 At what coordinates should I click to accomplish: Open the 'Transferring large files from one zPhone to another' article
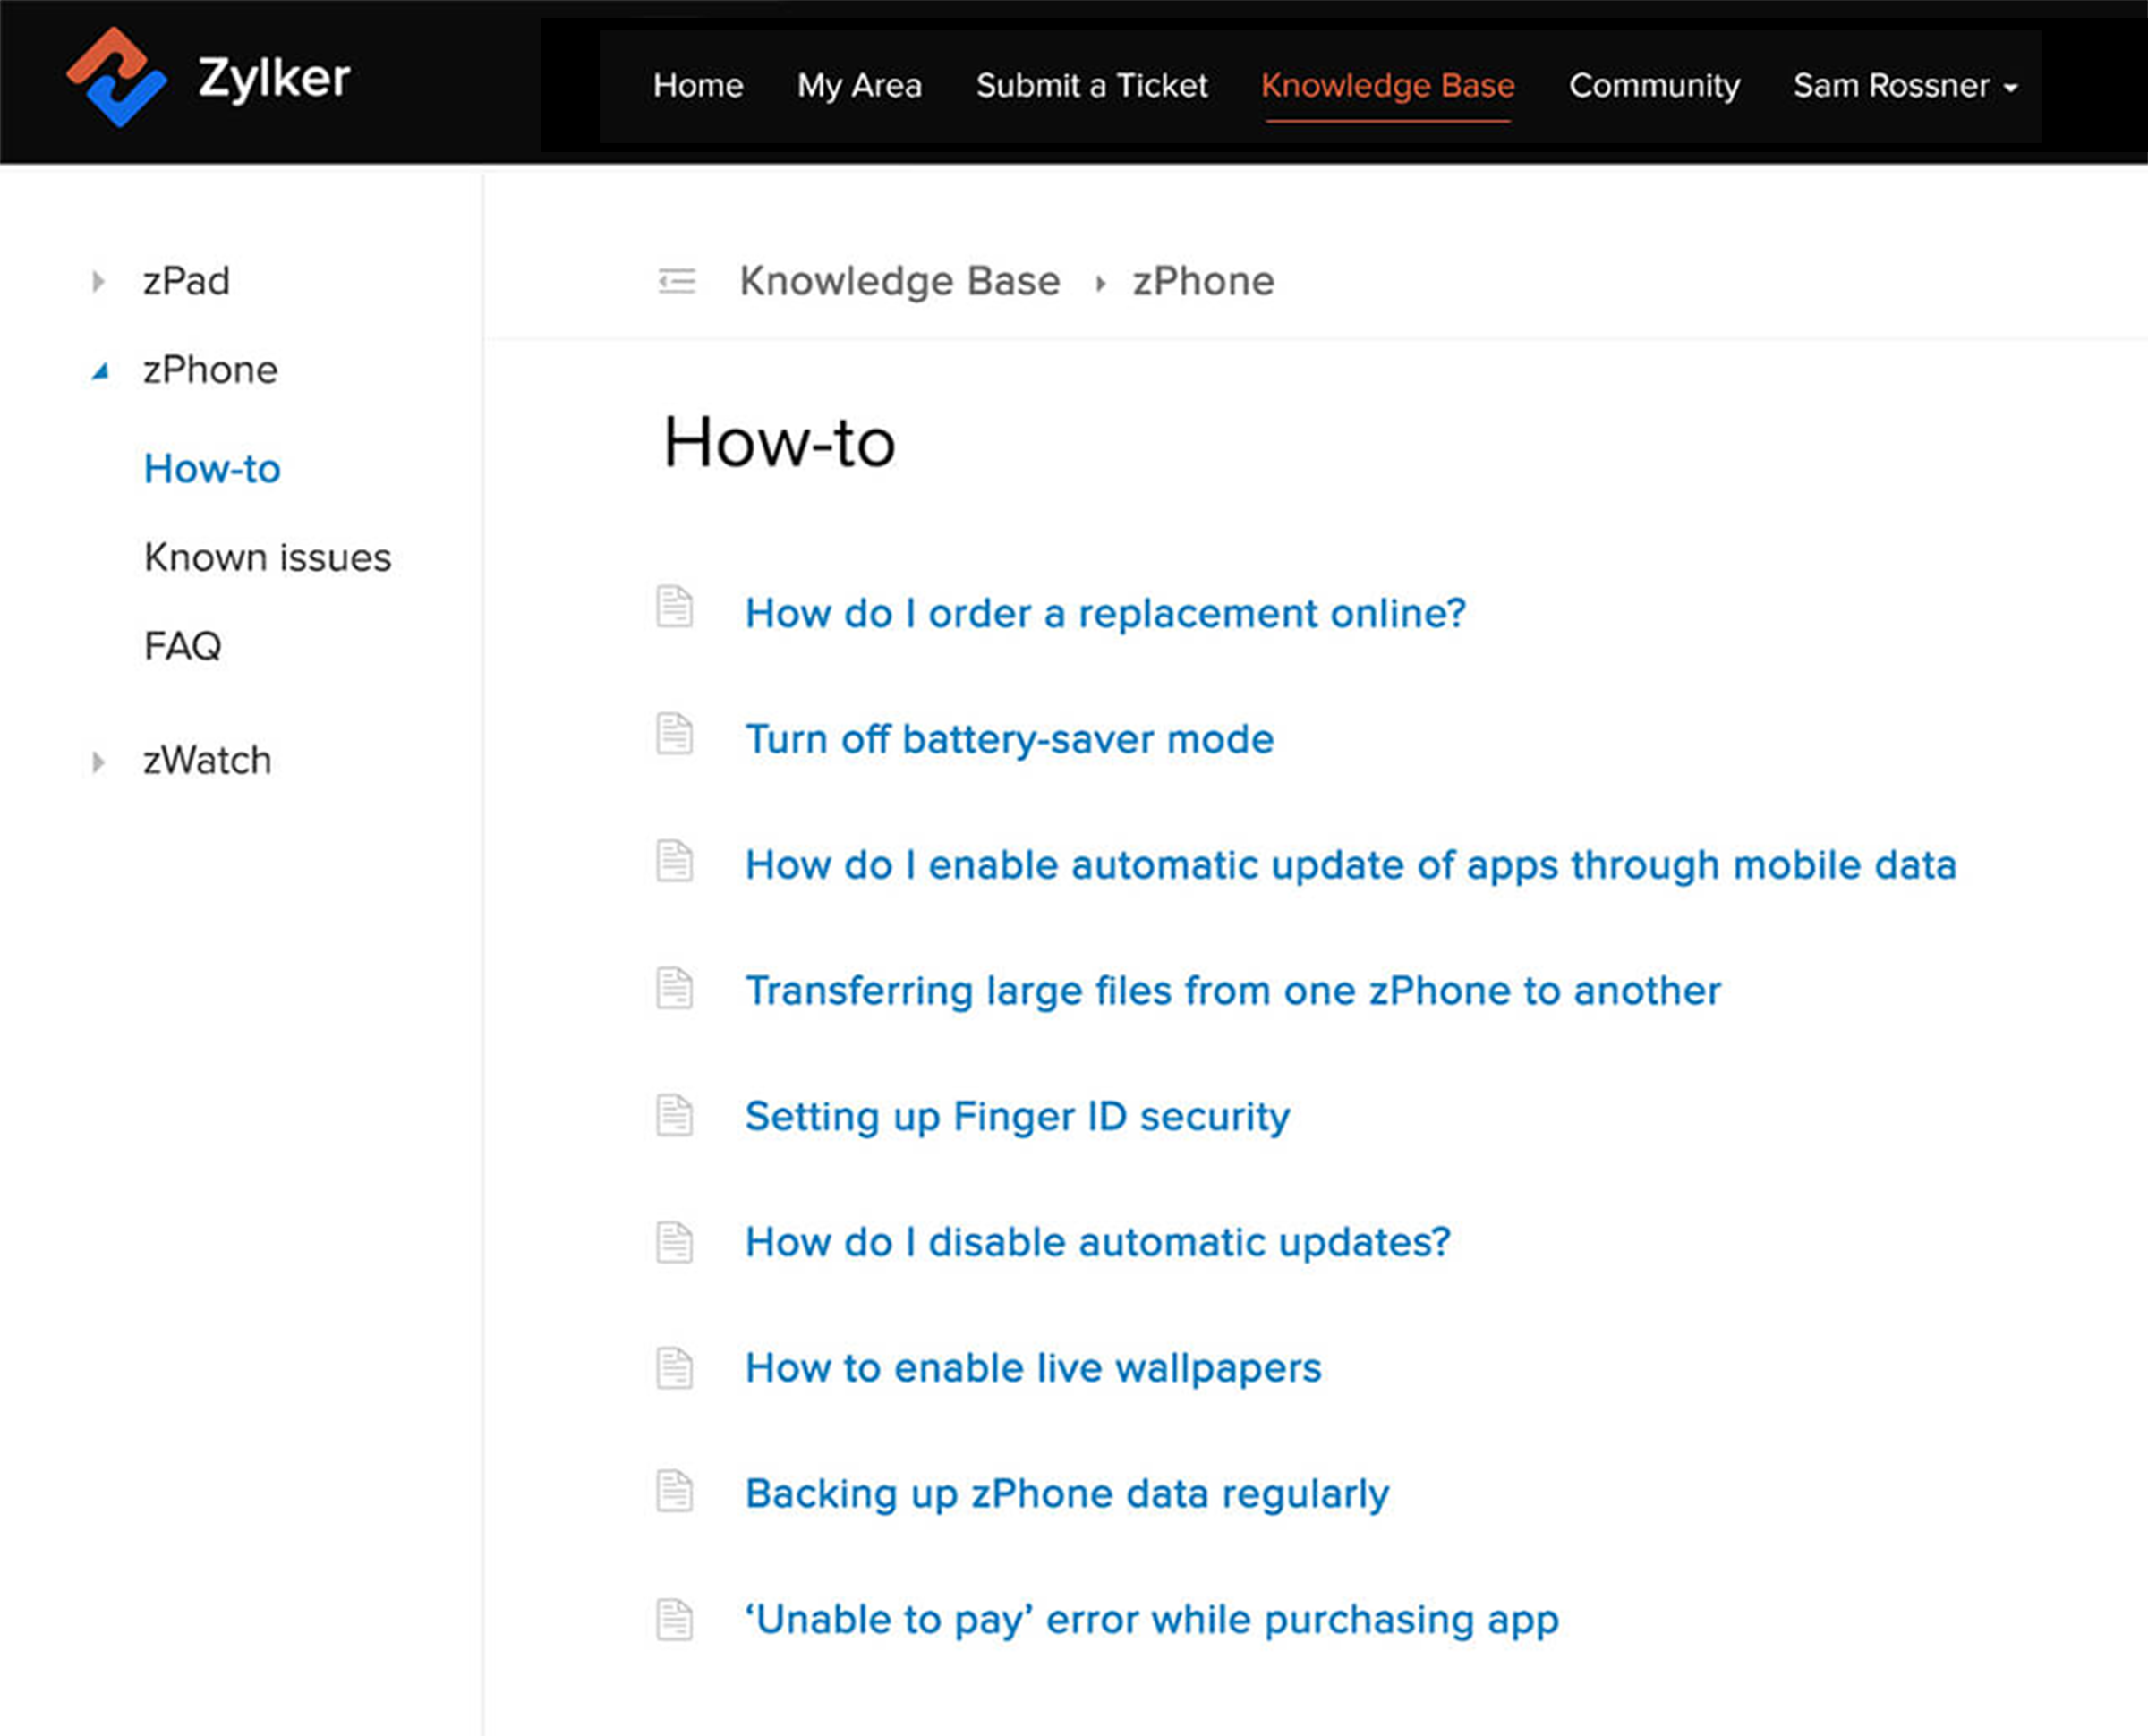tap(1232, 990)
